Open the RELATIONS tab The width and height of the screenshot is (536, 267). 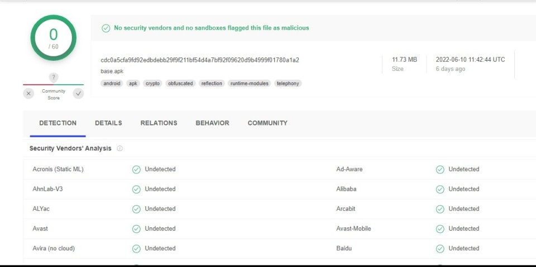pyautogui.click(x=159, y=123)
